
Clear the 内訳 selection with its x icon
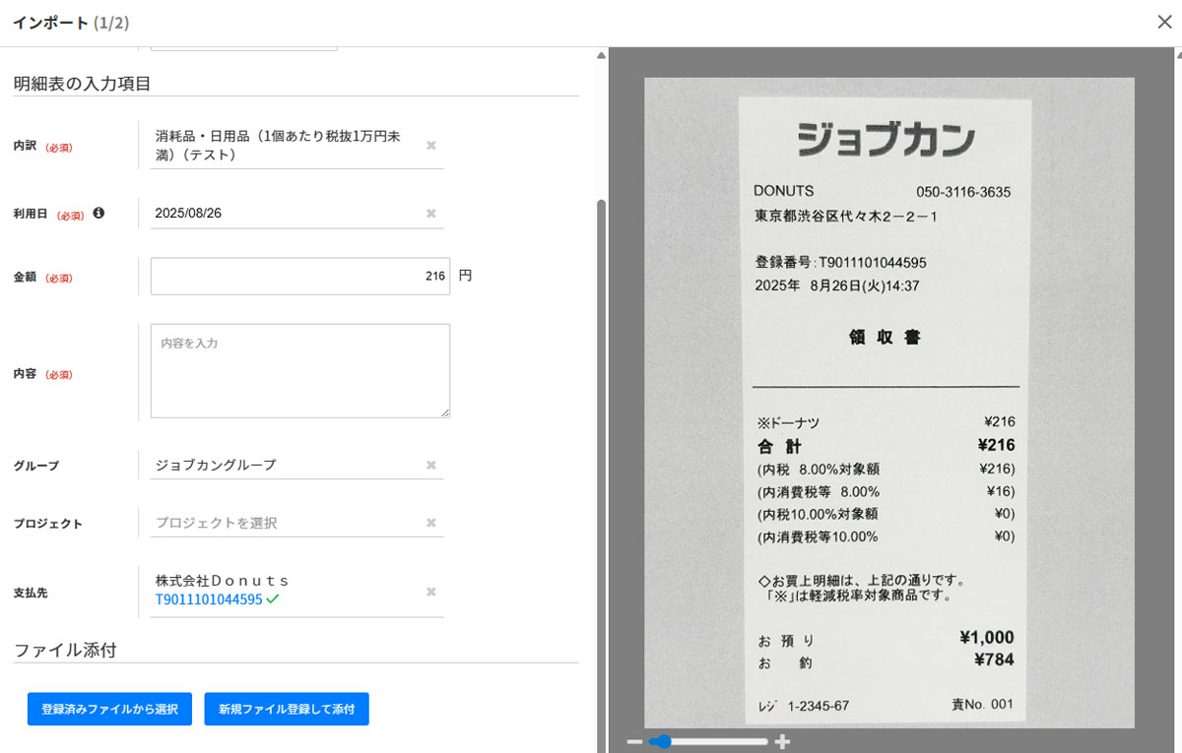pos(430,146)
